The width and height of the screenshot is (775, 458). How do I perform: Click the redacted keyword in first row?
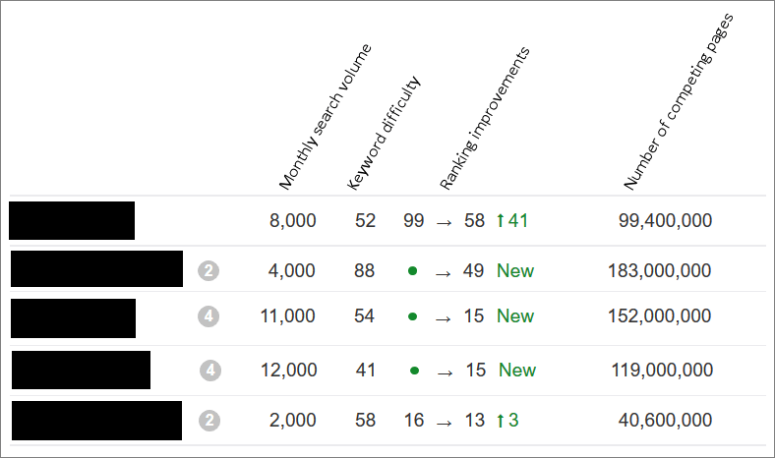[72, 220]
